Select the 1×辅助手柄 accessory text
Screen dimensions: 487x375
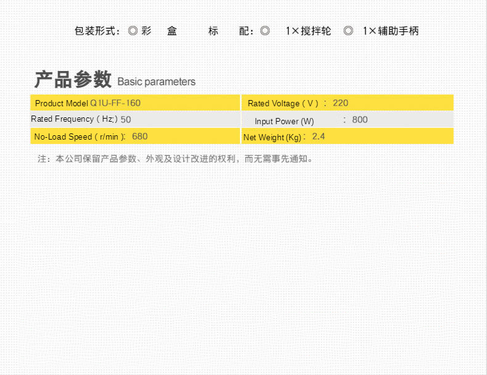click(391, 31)
